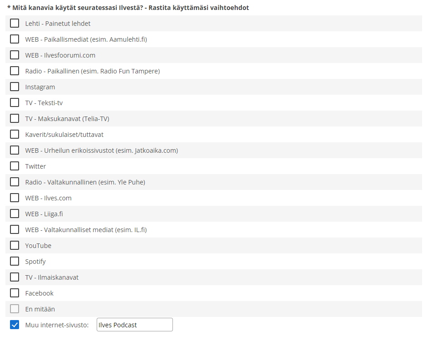Select TV - Ilmaiskanavat checkbox
This screenshot has height=340, width=433.
coord(15,277)
